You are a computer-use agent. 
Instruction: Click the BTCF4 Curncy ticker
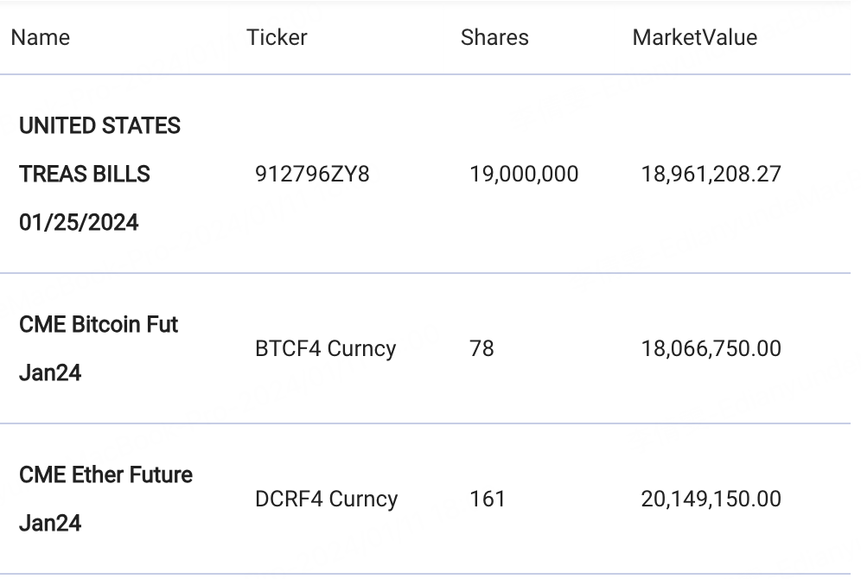click(326, 348)
